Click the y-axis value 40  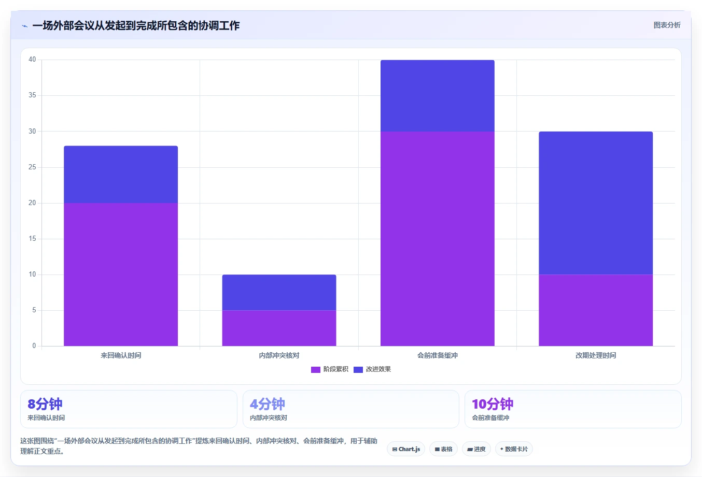pos(32,60)
